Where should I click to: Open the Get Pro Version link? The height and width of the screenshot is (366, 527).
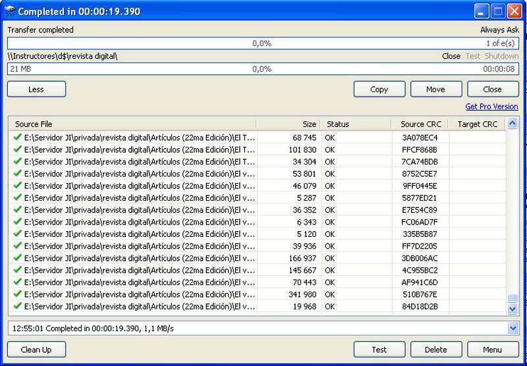point(491,107)
